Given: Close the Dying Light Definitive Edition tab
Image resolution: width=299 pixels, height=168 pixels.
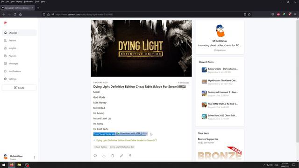Looking at the screenshot, I should [x=32, y=8].
